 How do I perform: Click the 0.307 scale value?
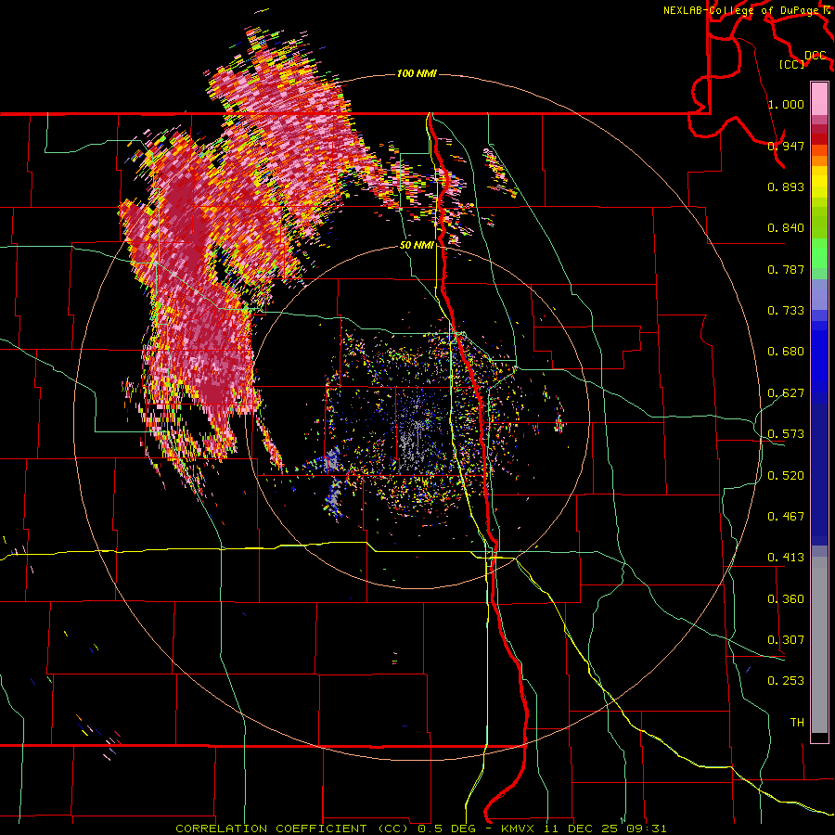click(786, 640)
